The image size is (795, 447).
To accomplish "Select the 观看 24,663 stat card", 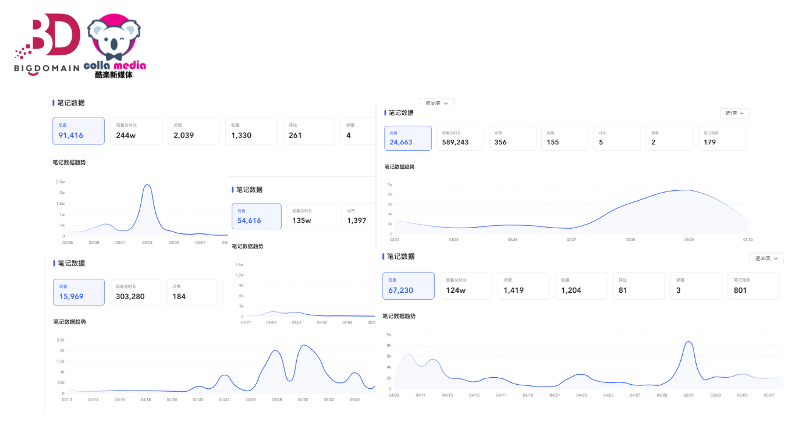I will (x=408, y=139).
